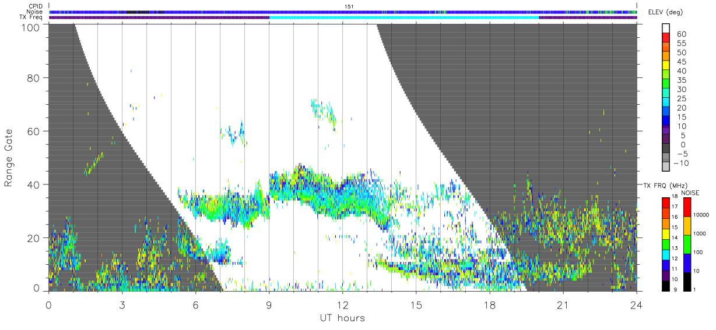Pick the black swatch in NOISE colorbar
716x330 pixels.
[x=687, y=282]
